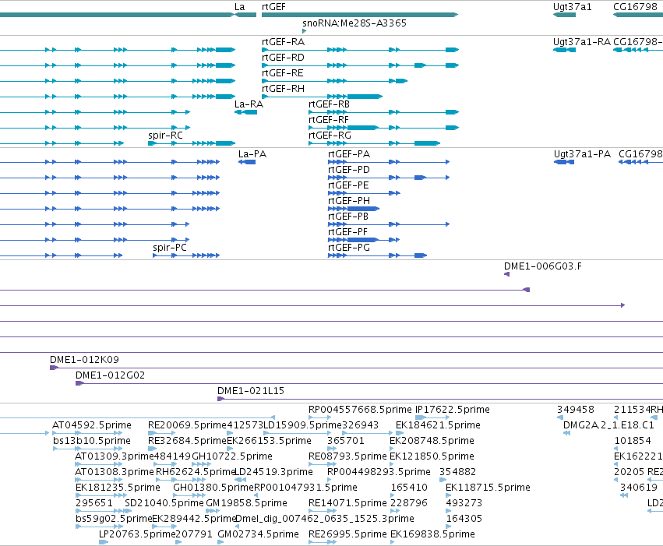Click the Ugt37a1 gene label
Image resolution: width=663 pixels, height=546 pixels.
573,7
